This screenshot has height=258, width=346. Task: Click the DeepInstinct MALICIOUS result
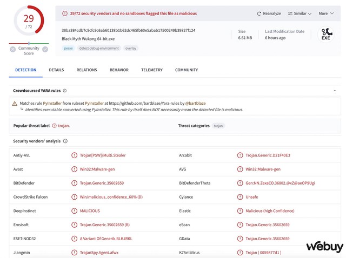tap(90, 211)
